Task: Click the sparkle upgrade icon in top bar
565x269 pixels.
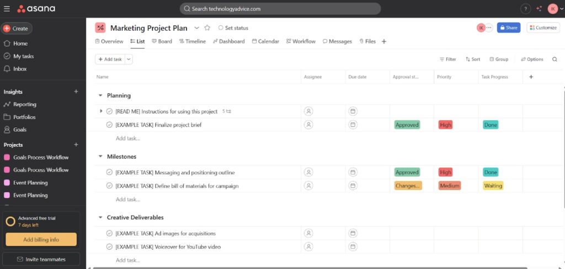Action: pos(539,9)
